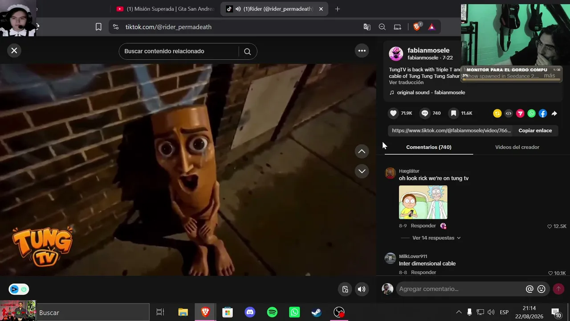Get the embed code icon
Image resolution: width=570 pixels, height=321 pixels.
[x=509, y=114]
